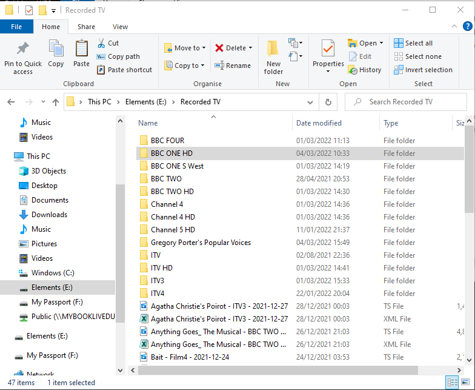
Task: Switch to details view in status bar
Action: [x=452, y=383]
